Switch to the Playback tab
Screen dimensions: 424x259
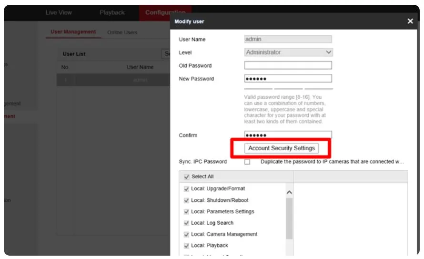pyautogui.click(x=112, y=13)
